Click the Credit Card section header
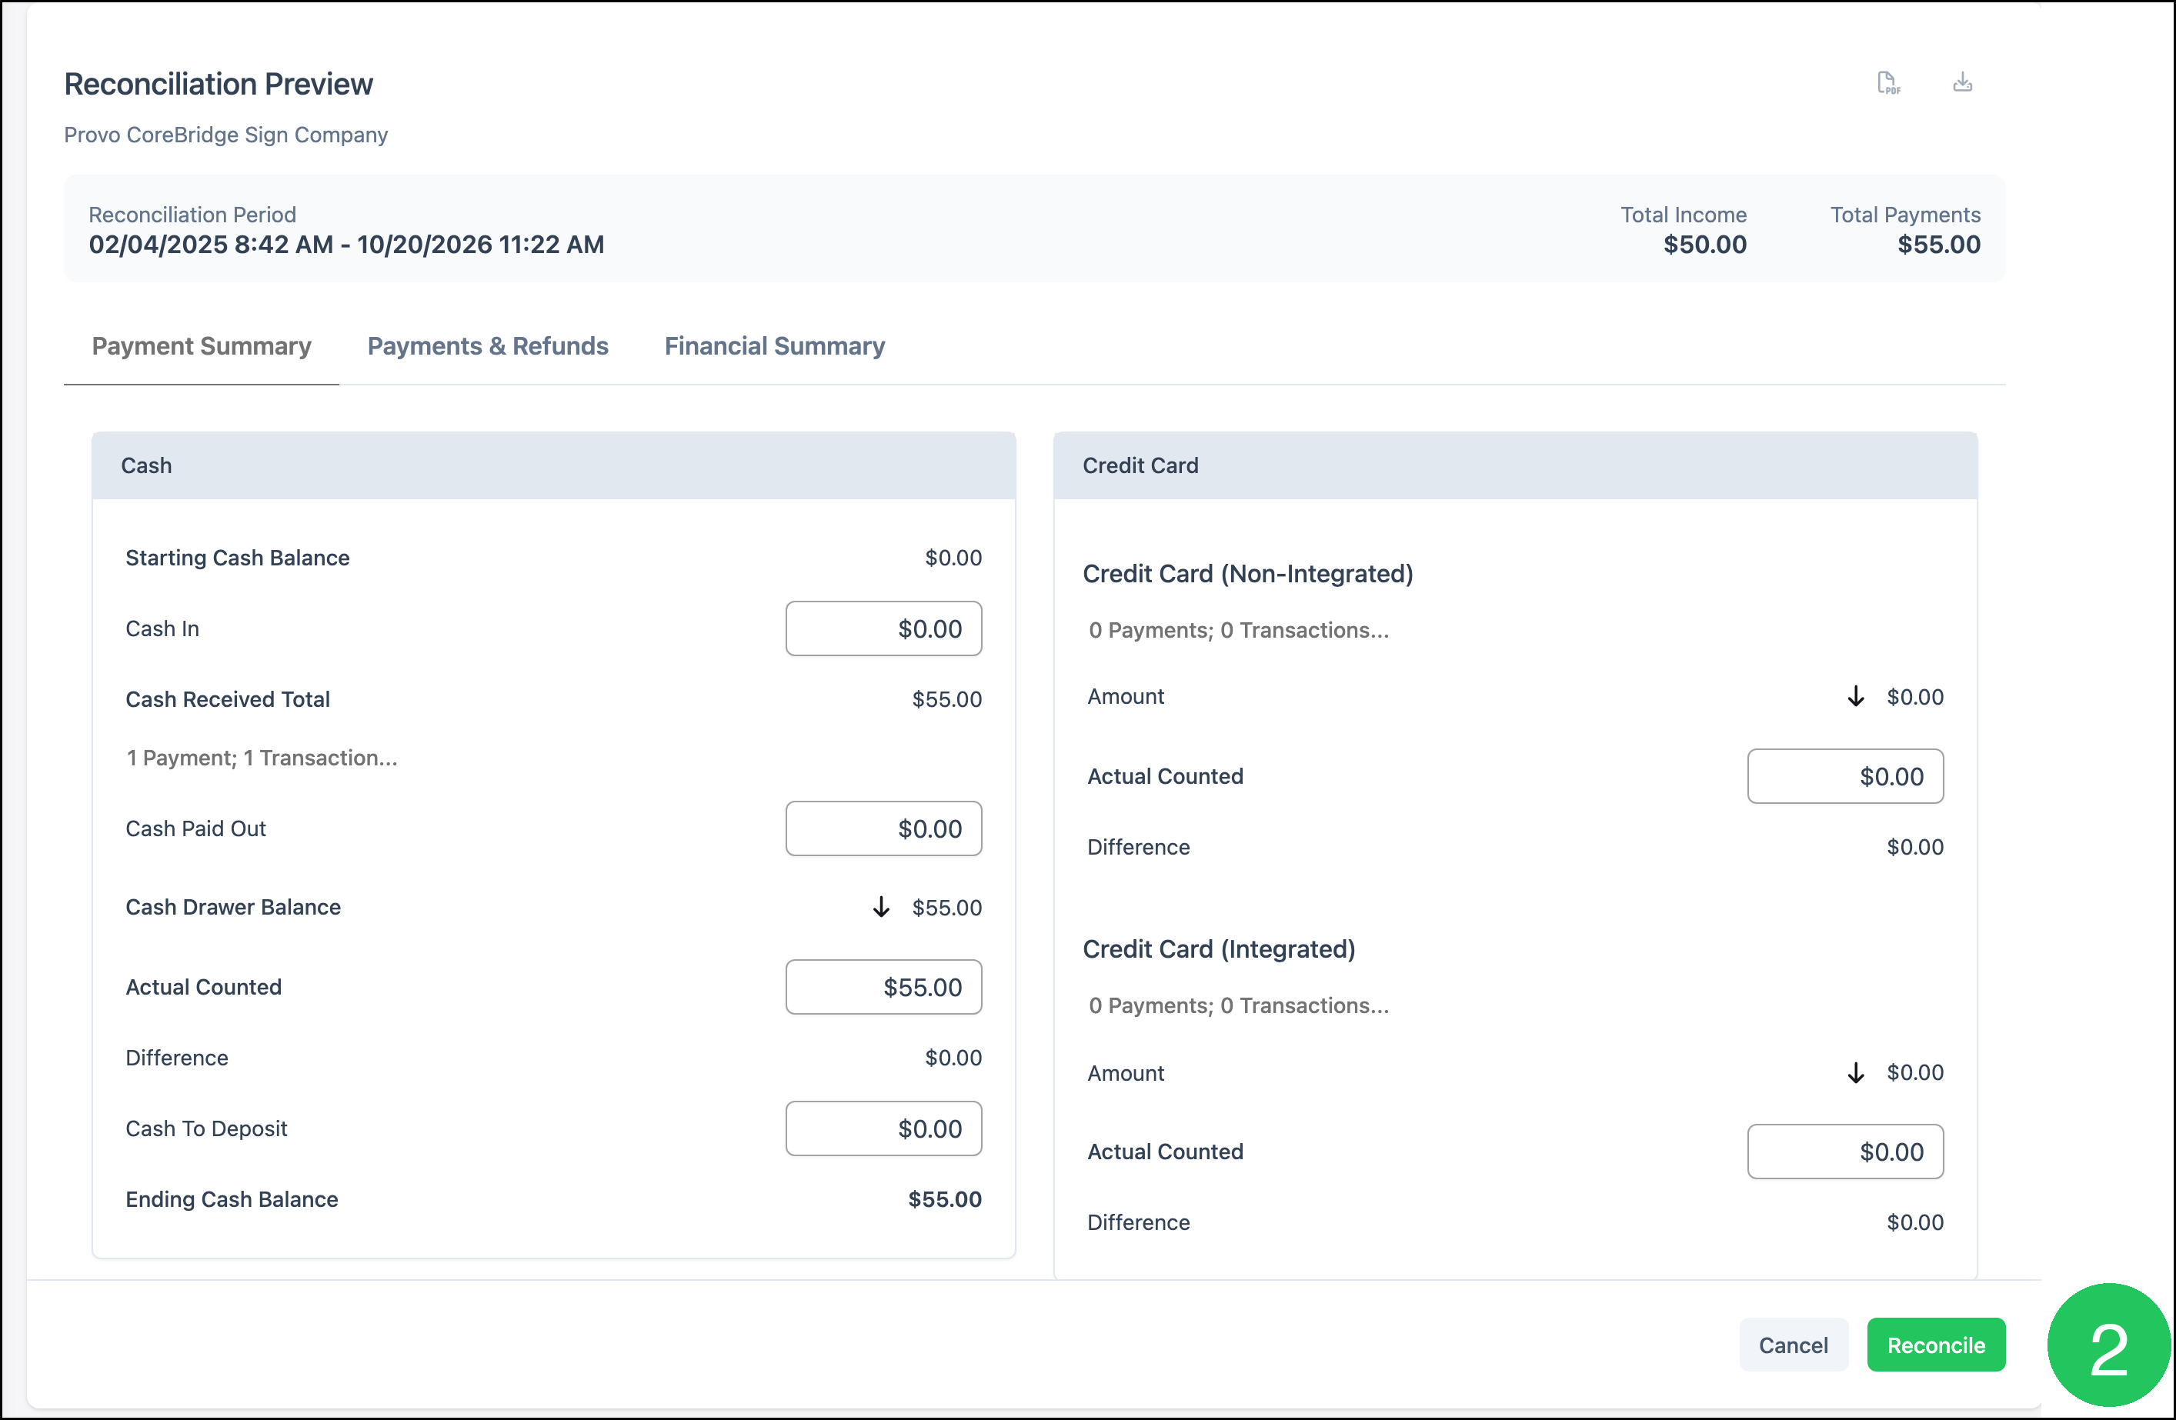The image size is (2176, 1420). [x=1515, y=465]
